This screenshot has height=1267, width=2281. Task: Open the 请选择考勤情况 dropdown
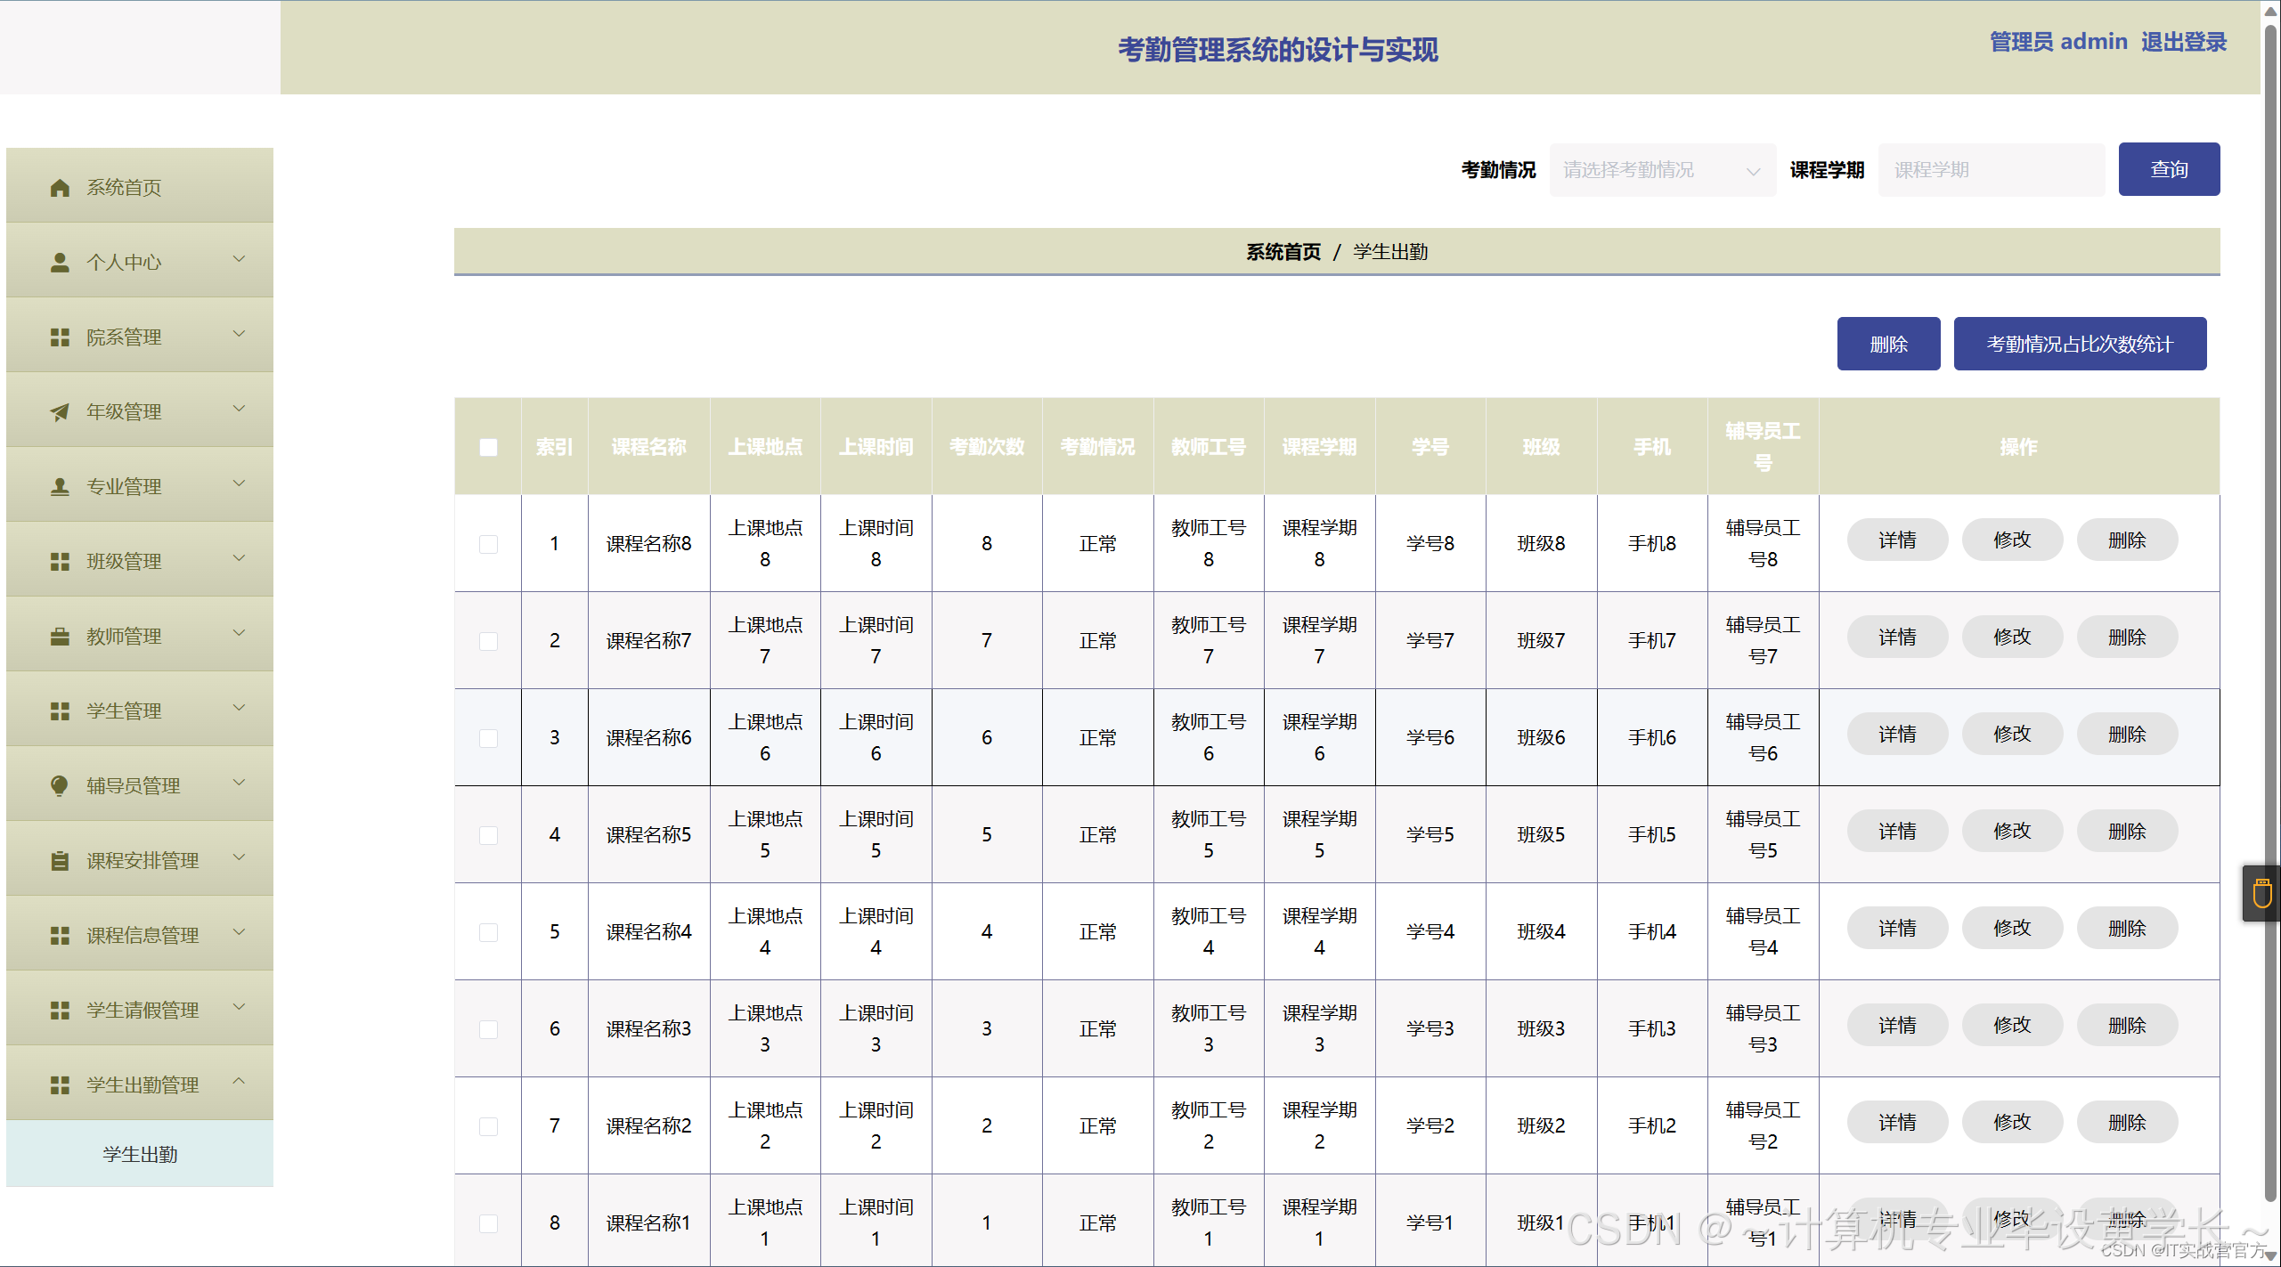[1662, 170]
